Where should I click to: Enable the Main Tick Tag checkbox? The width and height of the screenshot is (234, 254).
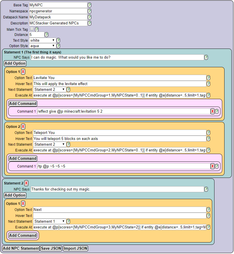click(x=32, y=29)
